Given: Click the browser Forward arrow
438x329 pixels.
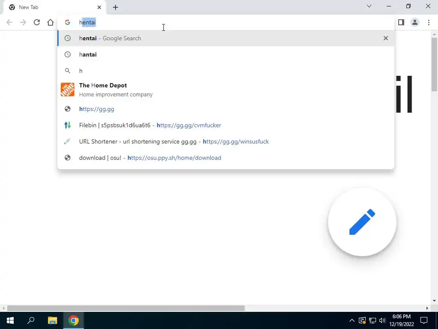Looking at the screenshot, I should [x=23, y=22].
